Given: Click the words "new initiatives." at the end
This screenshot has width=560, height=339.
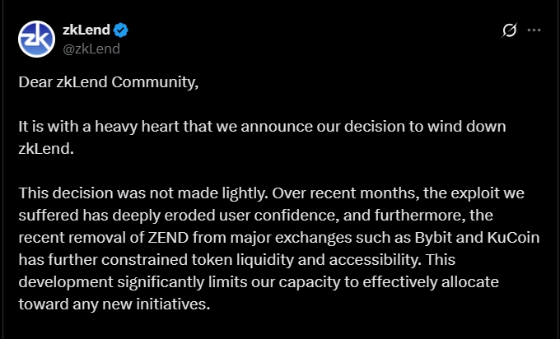Looking at the screenshot, I should (156, 304).
